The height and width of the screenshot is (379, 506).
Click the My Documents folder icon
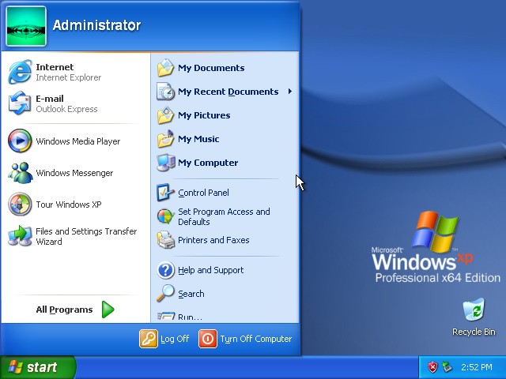(165, 68)
